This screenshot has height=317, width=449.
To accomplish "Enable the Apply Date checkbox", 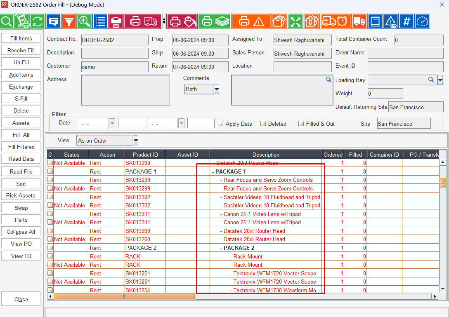I will coord(221,124).
